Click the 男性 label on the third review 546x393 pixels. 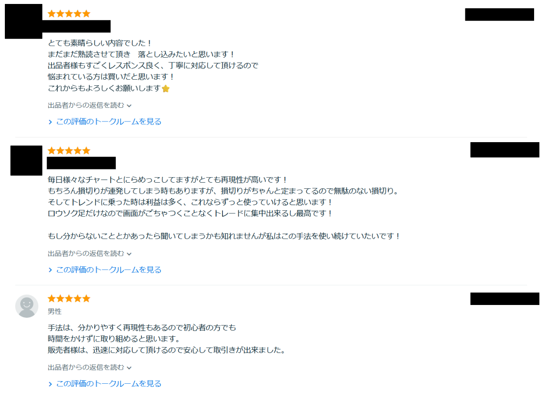pos(55,311)
